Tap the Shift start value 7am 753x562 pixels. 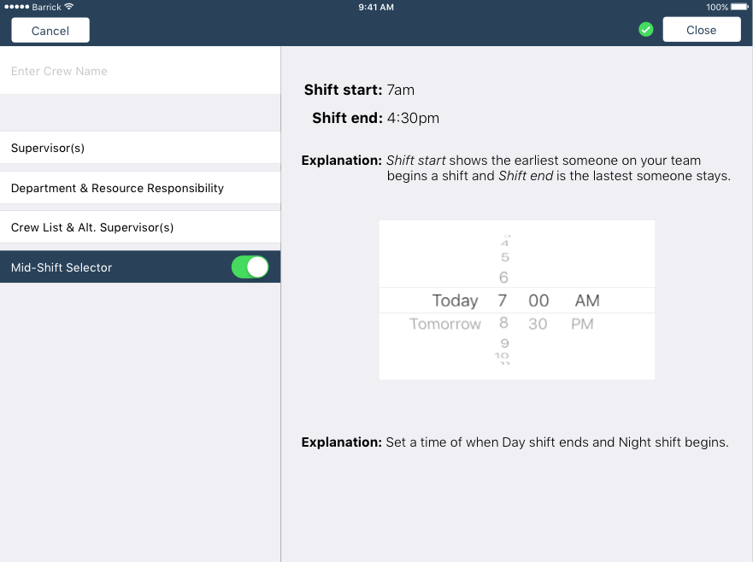(x=401, y=90)
